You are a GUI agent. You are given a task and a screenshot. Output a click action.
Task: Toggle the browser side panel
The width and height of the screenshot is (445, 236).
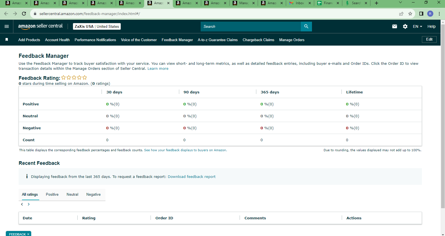421,14
